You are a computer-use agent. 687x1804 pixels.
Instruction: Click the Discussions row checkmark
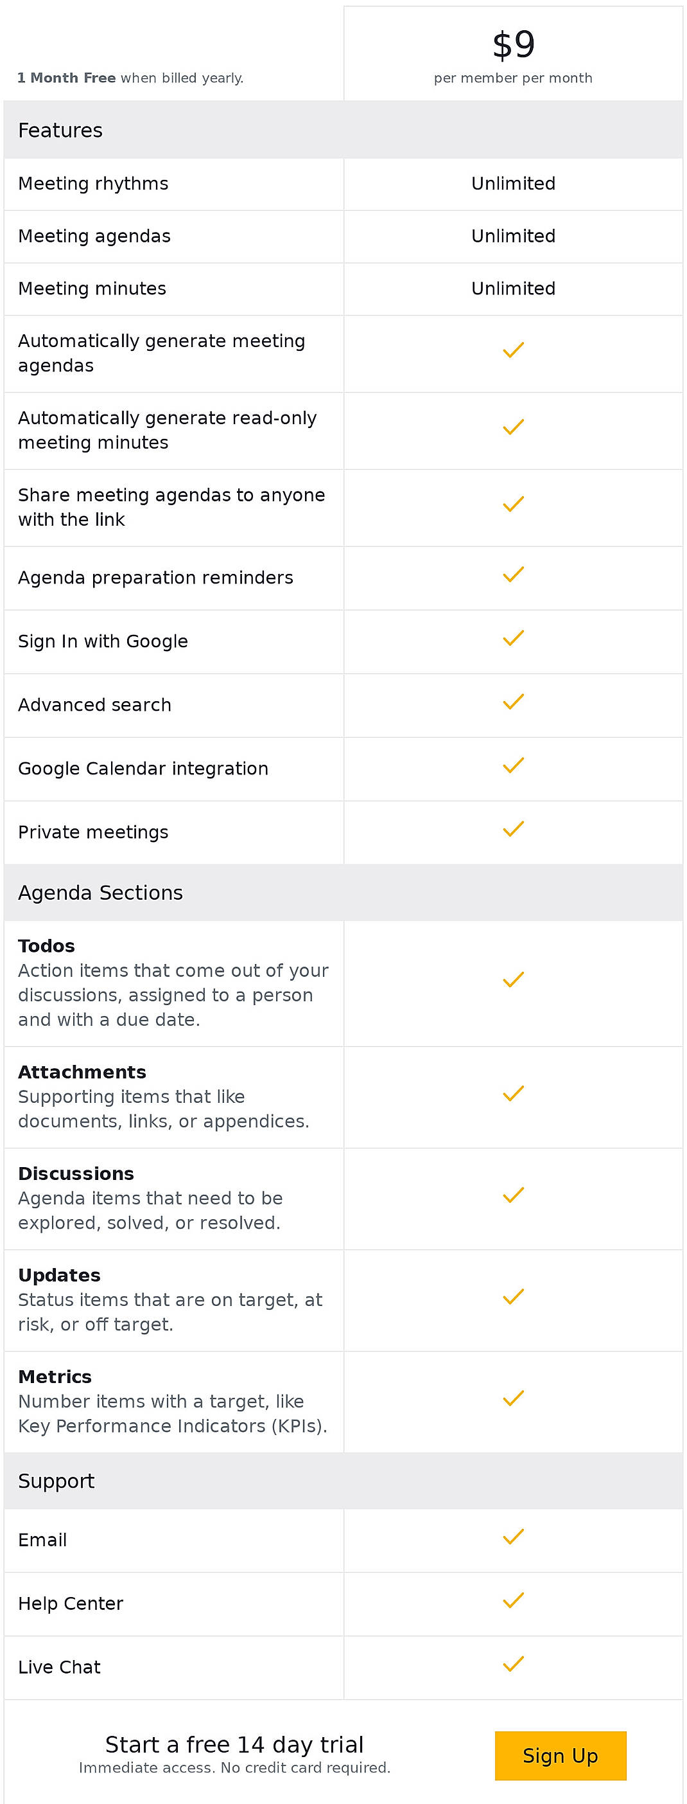513,1195
